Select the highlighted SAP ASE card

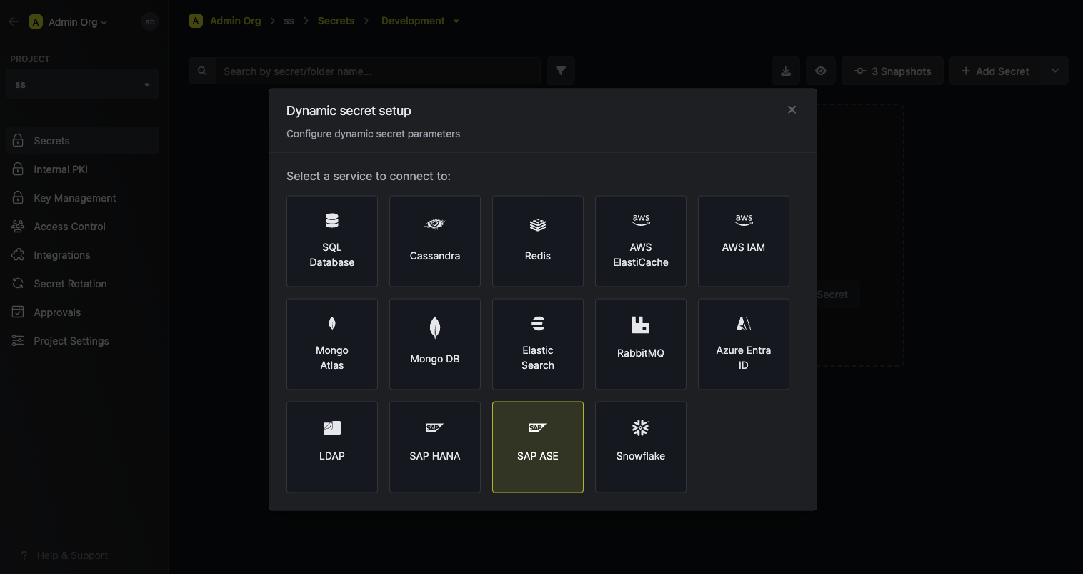pyautogui.click(x=538, y=447)
